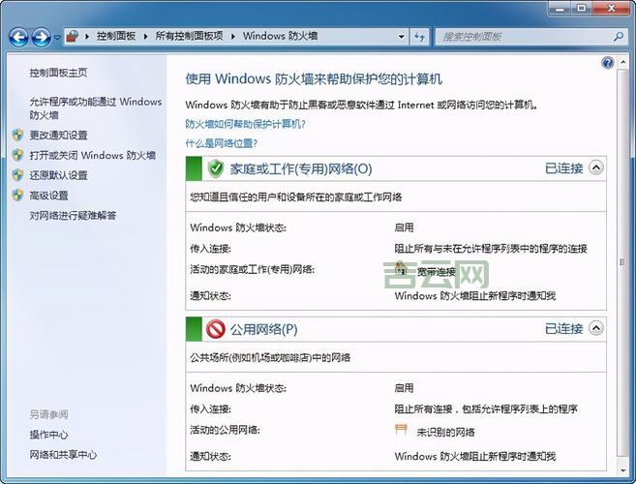Open 允许程序或功能通过 Windows 防火墙 link
This screenshot has height=484, width=636.
coord(96,108)
